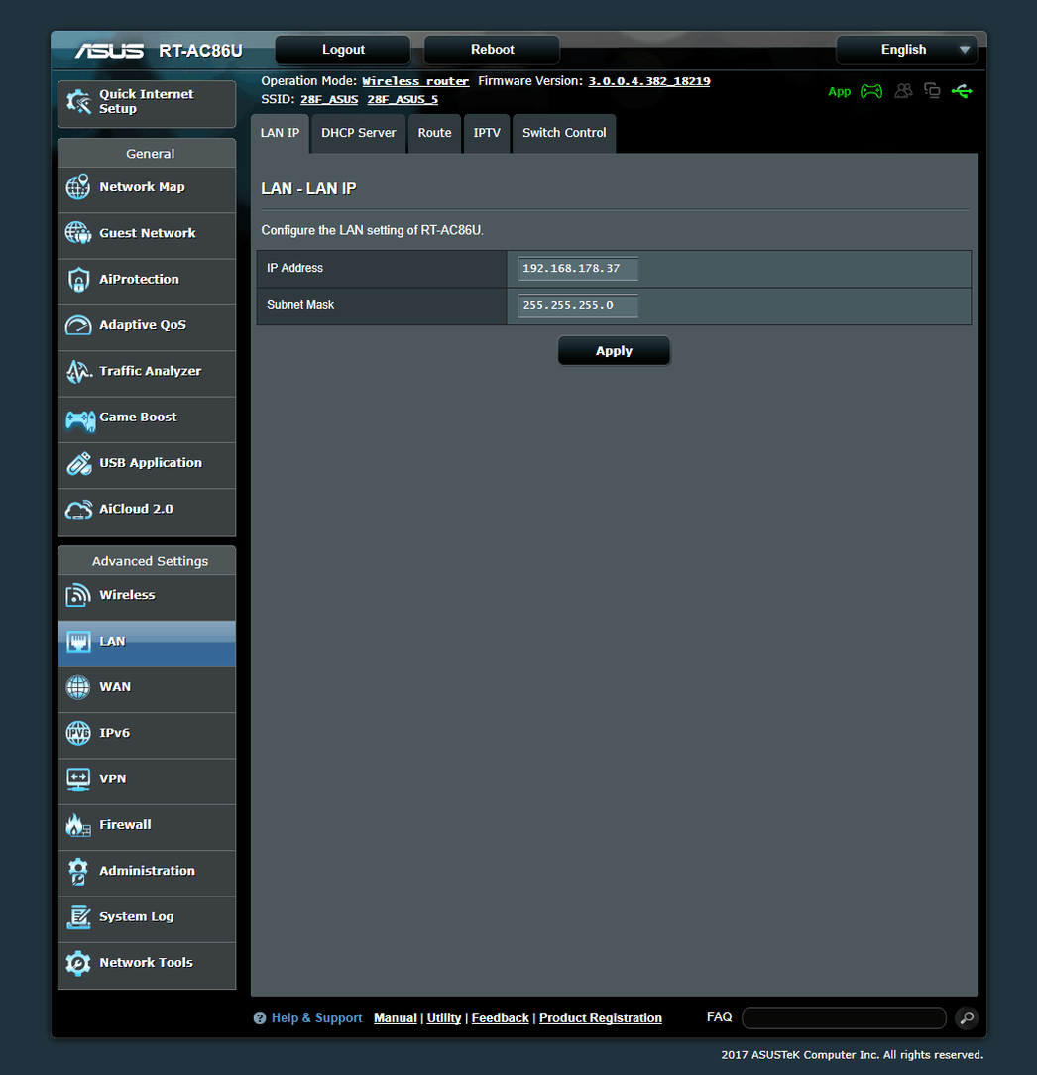Image resolution: width=1037 pixels, height=1075 pixels.
Task: Click the "IP Address" field label
Action: pos(294,268)
